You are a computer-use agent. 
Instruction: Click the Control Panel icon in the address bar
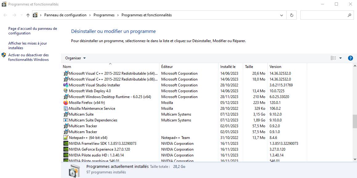(35, 15)
